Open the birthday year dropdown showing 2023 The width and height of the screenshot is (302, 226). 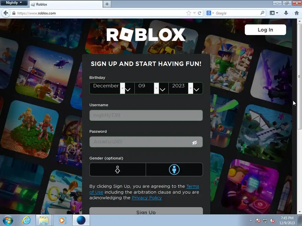tap(186, 88)
